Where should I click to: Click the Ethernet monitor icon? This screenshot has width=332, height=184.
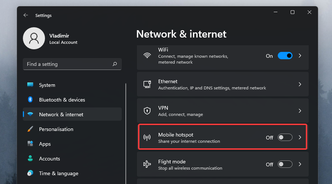coord(147,84)
